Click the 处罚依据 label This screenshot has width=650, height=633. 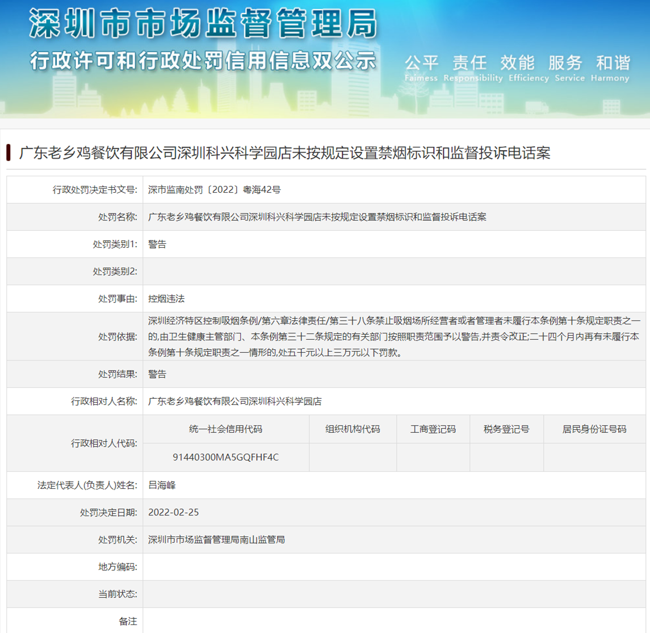[118, 337]
